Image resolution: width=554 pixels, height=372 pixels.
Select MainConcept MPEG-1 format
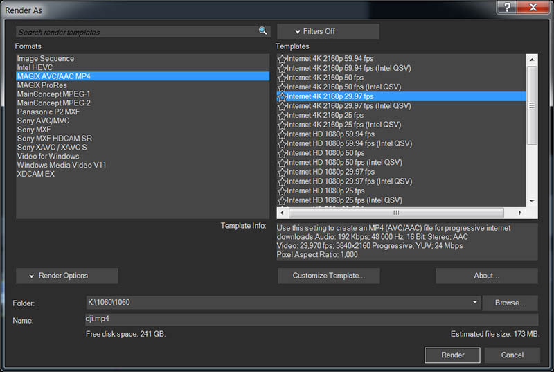(x=143, y=94)
